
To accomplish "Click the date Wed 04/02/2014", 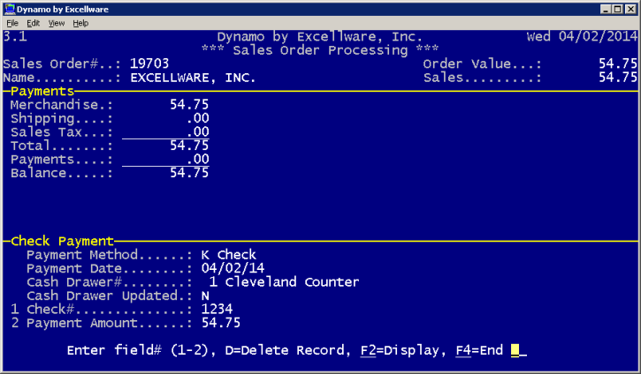I will tap(582, 36).
